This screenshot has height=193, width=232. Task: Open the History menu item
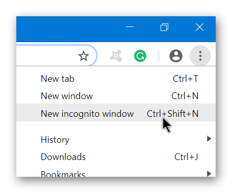click(116, 140)
